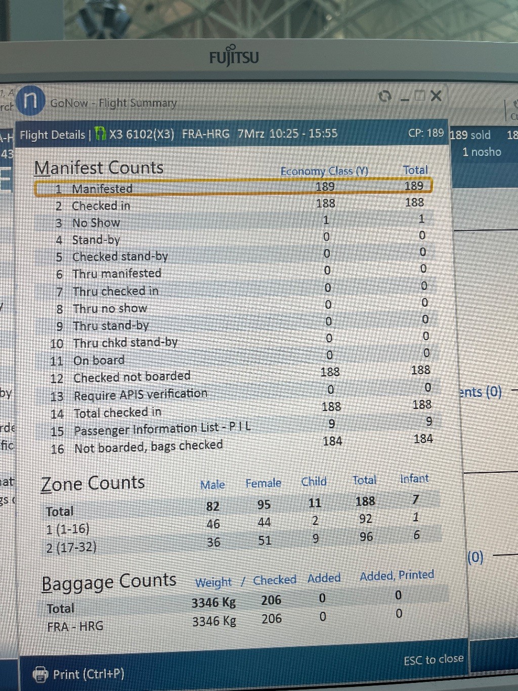The image size is (518, 691).
Task: Click the Infant column header in Zone Counts
Action: point(414,478)
